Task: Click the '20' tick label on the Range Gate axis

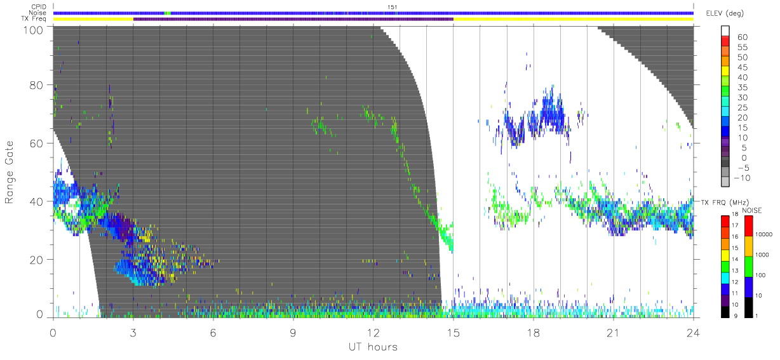Action: [37, 260]
